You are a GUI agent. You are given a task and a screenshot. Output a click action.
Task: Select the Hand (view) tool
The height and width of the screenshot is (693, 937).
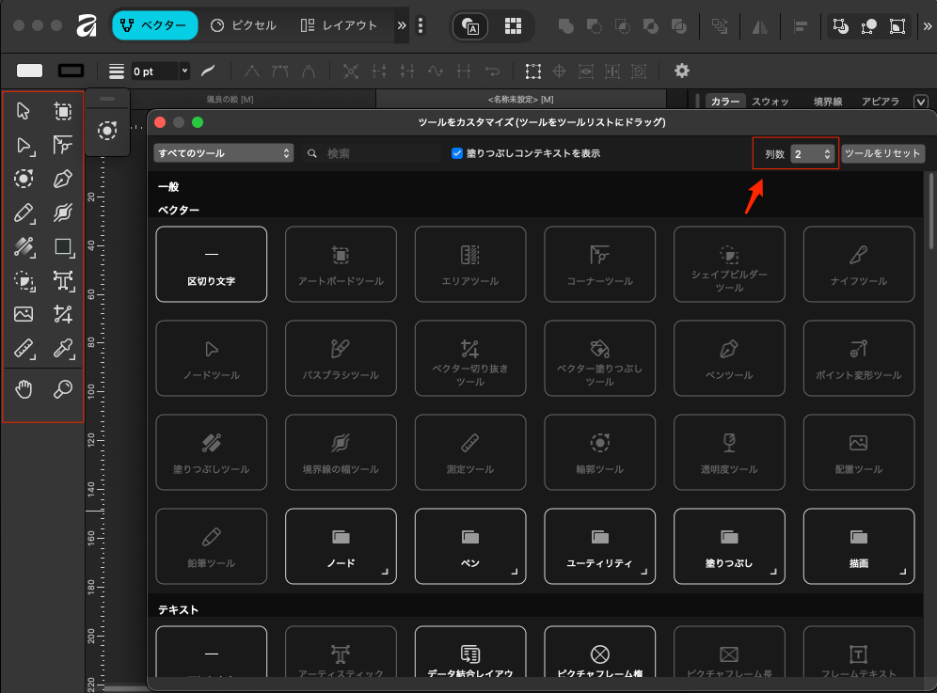(x=24, y=389)
